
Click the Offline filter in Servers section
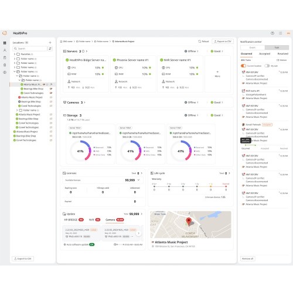[x=191, y=51]
